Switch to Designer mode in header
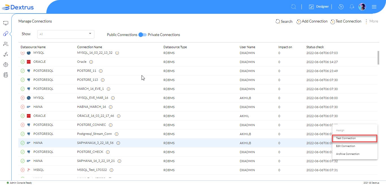Screen dimensions: 386x185 click(x=319, y=7)
